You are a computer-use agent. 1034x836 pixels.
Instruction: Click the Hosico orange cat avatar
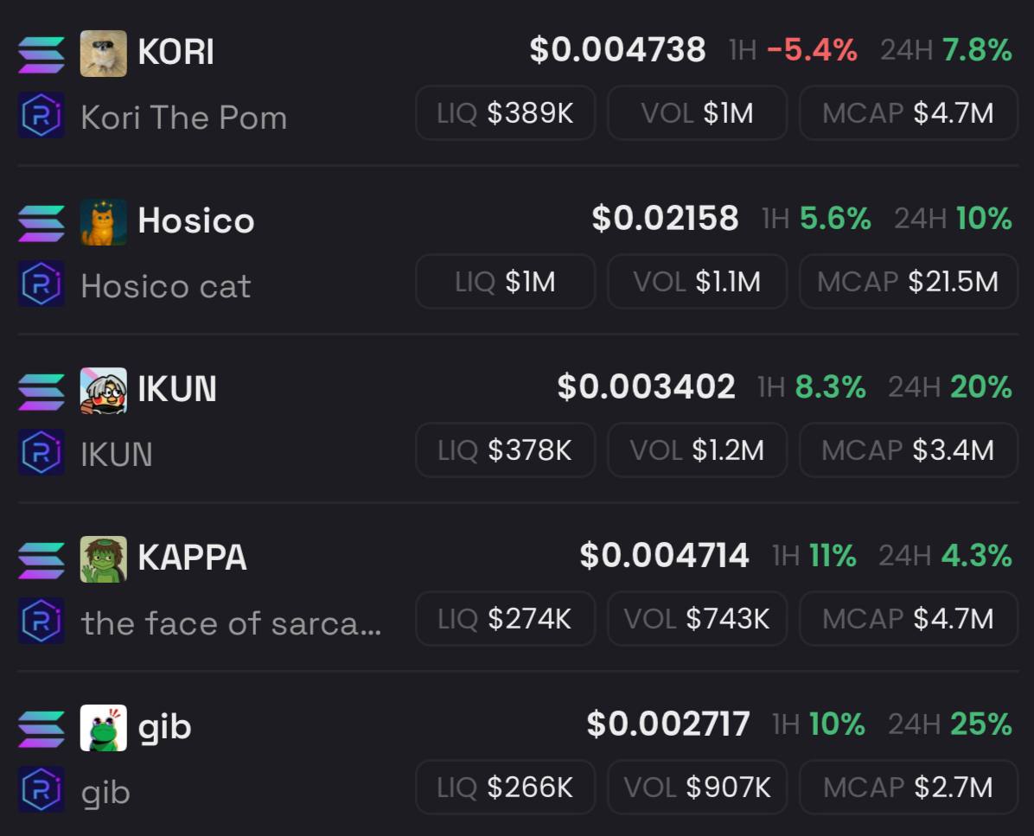tap(104, 222)
